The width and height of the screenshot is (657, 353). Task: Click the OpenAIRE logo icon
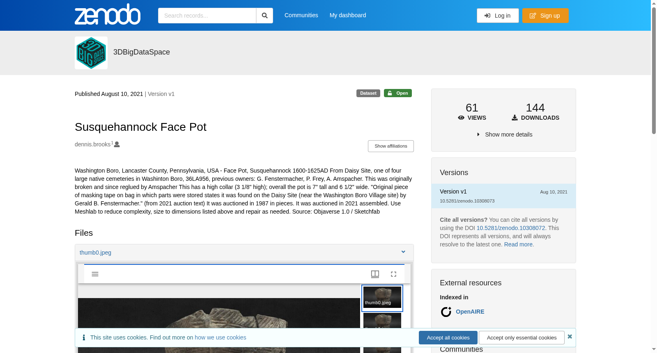(446, 312)
